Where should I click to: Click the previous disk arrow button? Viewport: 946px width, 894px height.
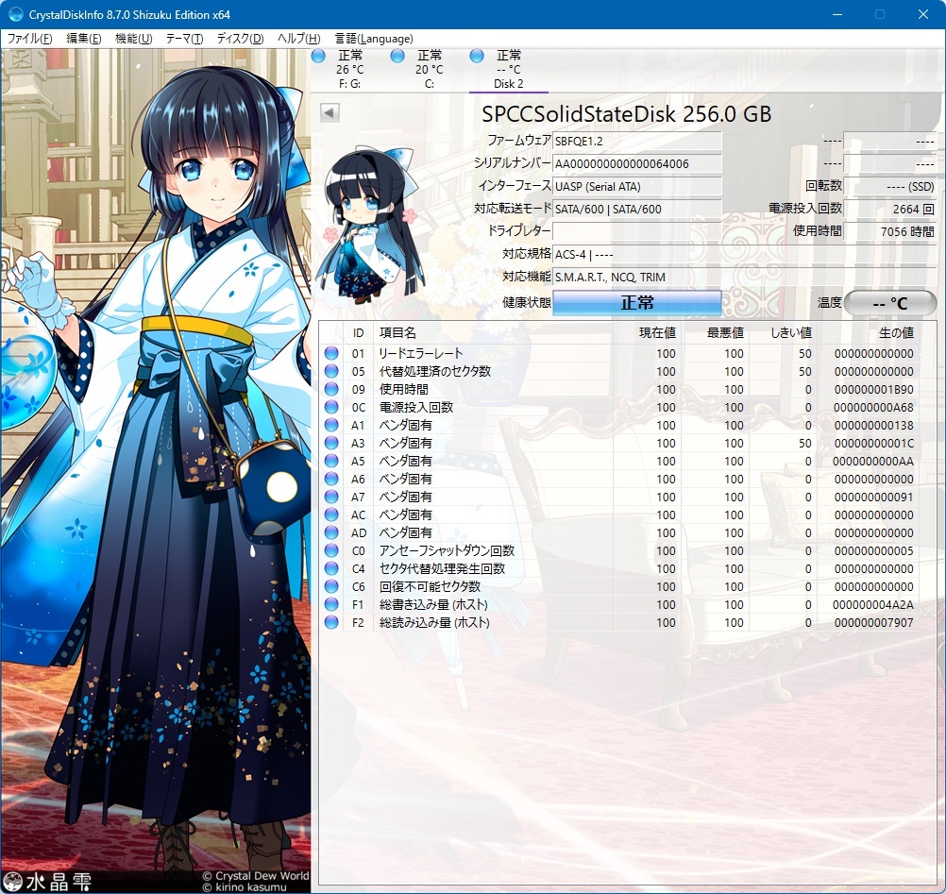pos(329,113)
